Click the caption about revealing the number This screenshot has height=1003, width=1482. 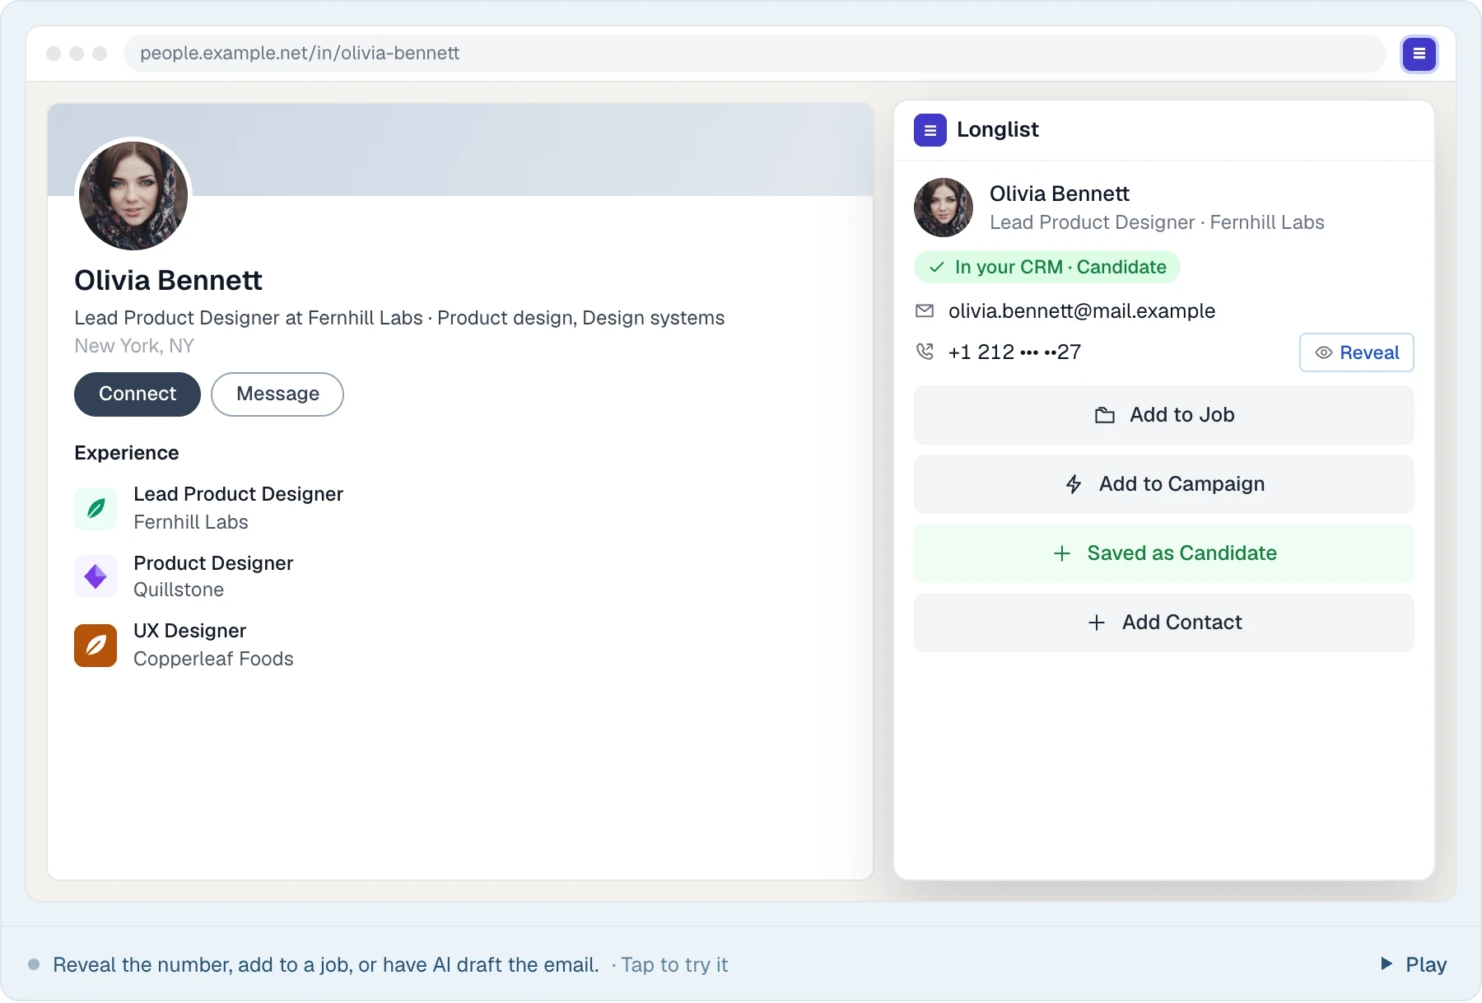click(x=326, y=964)
